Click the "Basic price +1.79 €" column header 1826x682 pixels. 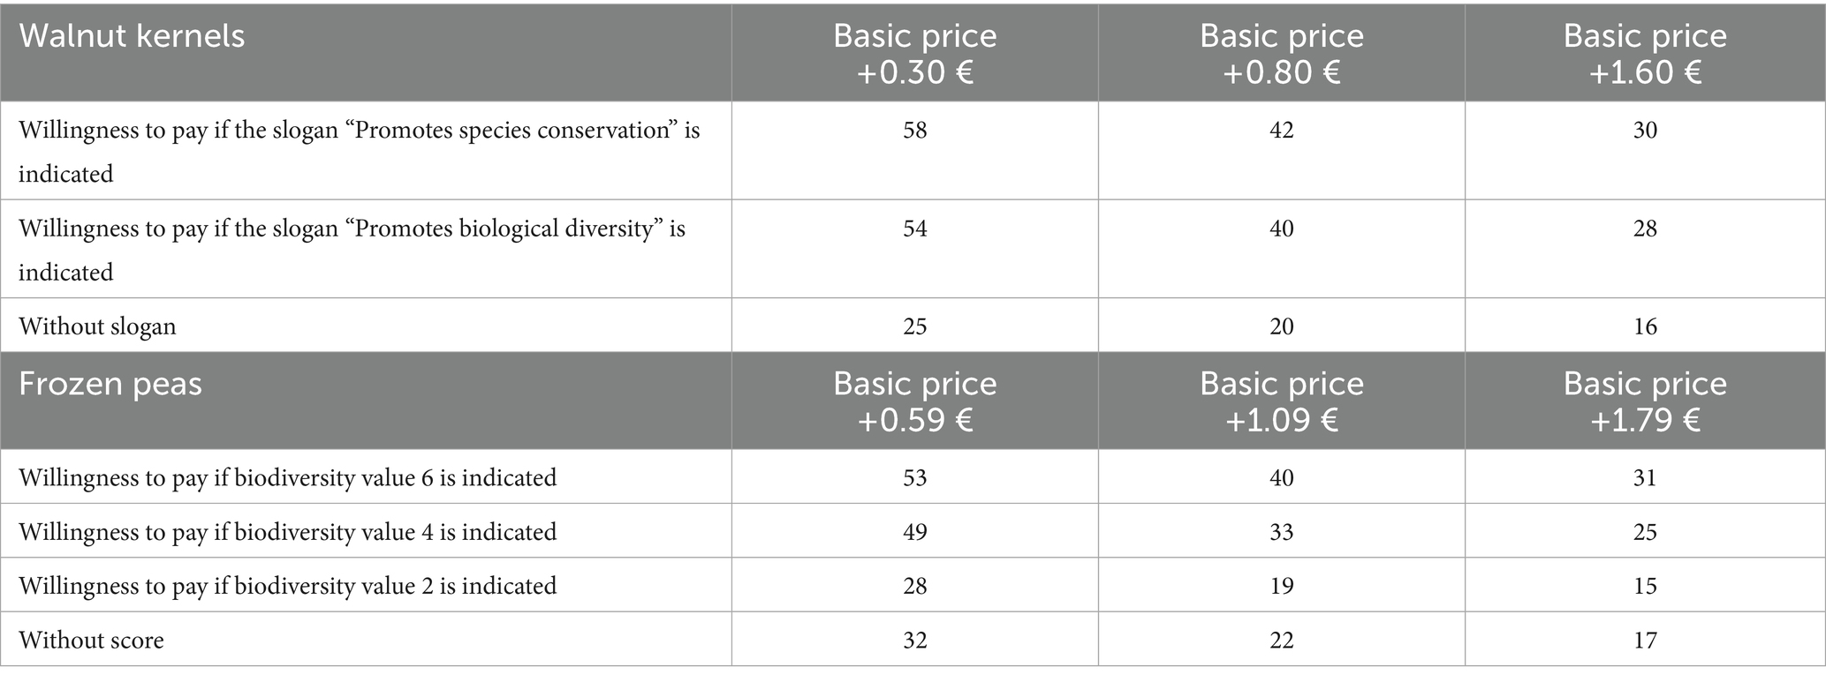click(1645, 401)
